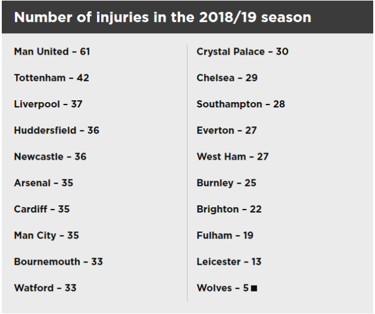Select the Man United – 61 entry
Viewport: 375px width, 314px height.
52,52
